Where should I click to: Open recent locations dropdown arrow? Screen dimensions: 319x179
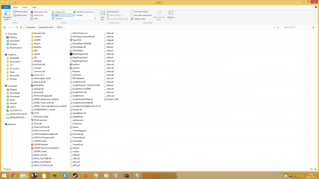pyautogui.click(x=13, y=27)
